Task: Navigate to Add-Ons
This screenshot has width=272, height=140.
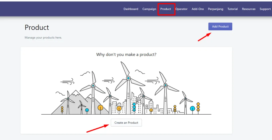Action: coord(198,9)
